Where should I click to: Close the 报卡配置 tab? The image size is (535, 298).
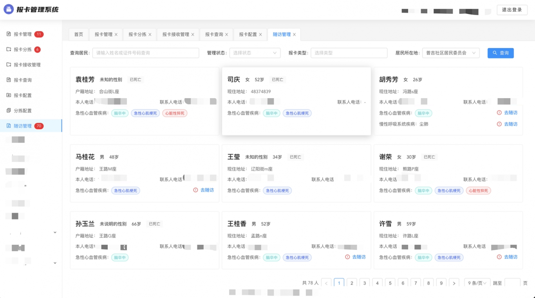(x=260, y=34)
